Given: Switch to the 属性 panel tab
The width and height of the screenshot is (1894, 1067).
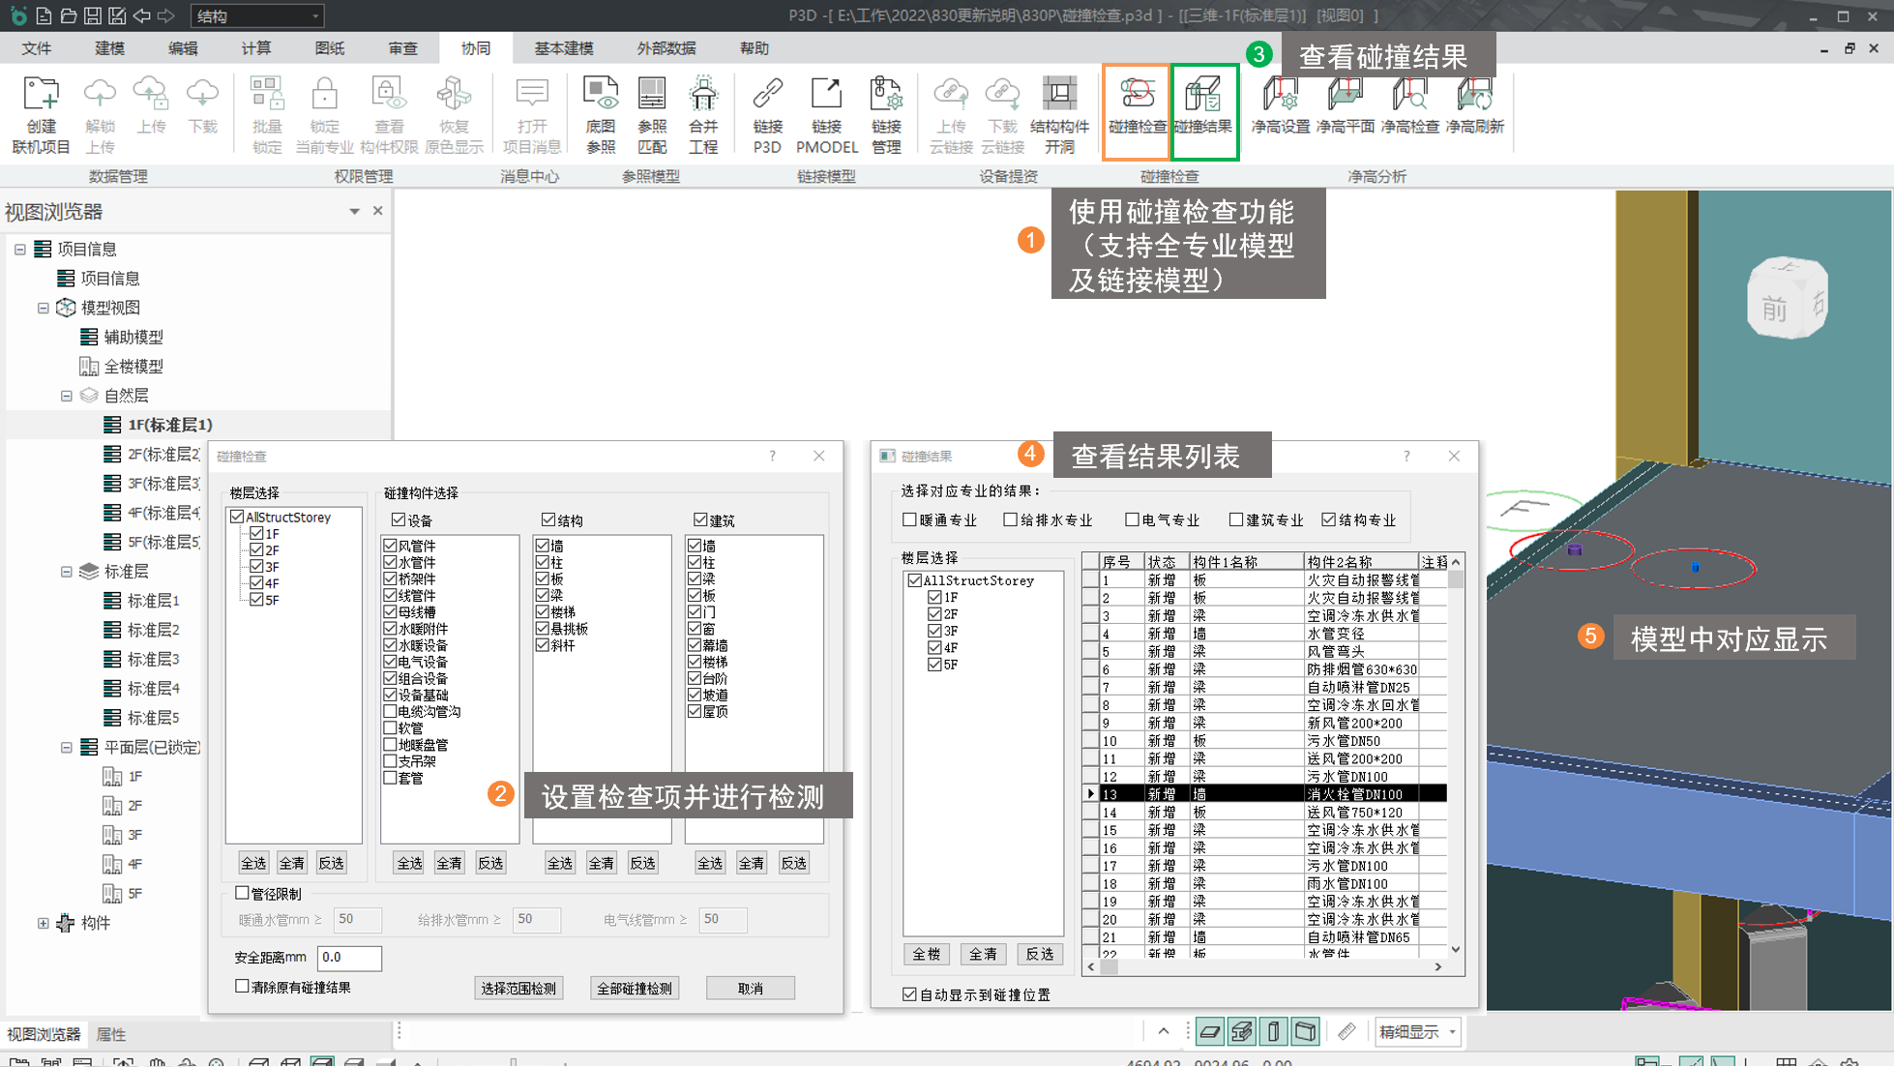Looking at the screenshot, I should point(111,1034).
